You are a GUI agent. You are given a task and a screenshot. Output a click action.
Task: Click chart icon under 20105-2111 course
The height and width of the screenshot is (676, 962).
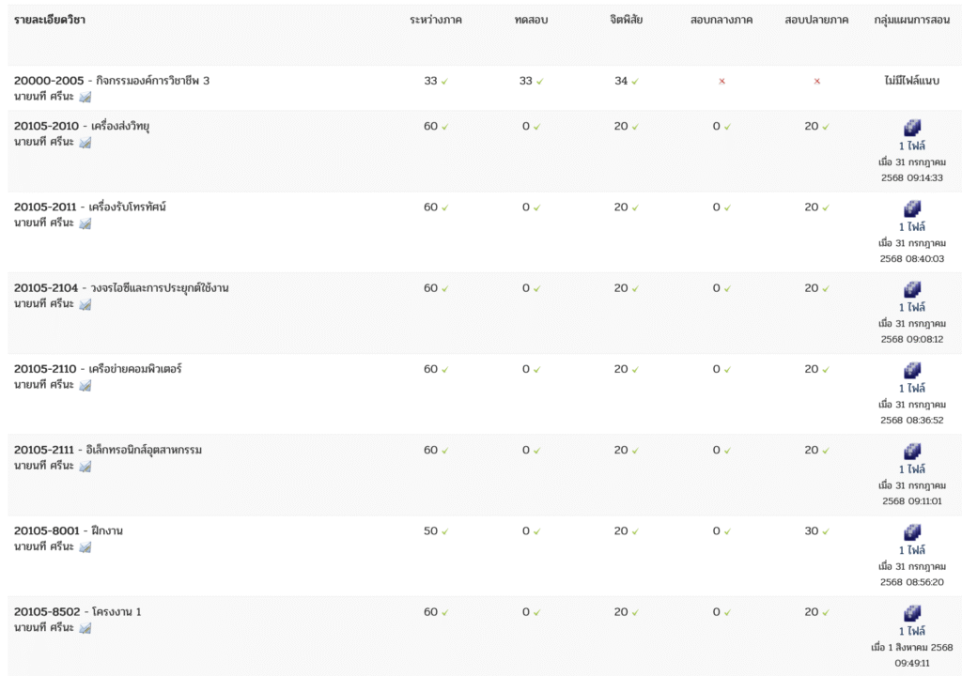tap(85, 467)
